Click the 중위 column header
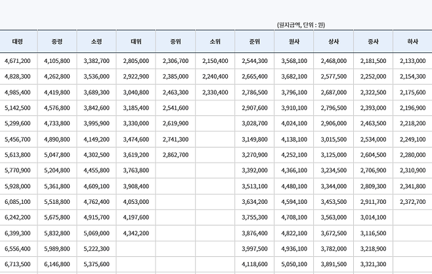Screen dimensions: 432x274 175,41
